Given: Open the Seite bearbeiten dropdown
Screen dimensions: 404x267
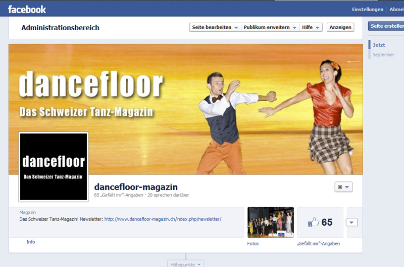Looking at the screenshot, I should pos(215,27).
